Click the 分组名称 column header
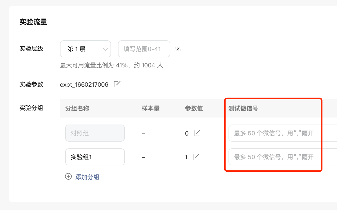The image size is (337, 210). [77, 108]
